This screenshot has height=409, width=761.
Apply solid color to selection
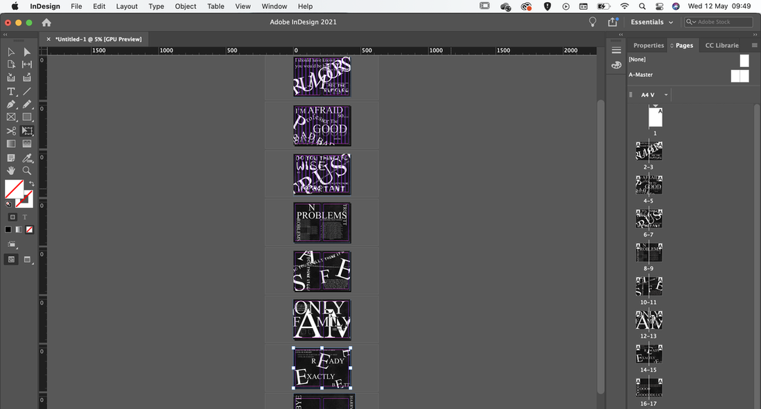pos(8,230)
